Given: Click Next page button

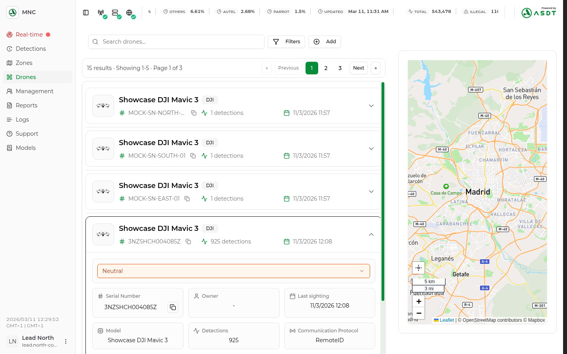Looking at the screenshot, I should pyautogui.click(x=359, y=68).
